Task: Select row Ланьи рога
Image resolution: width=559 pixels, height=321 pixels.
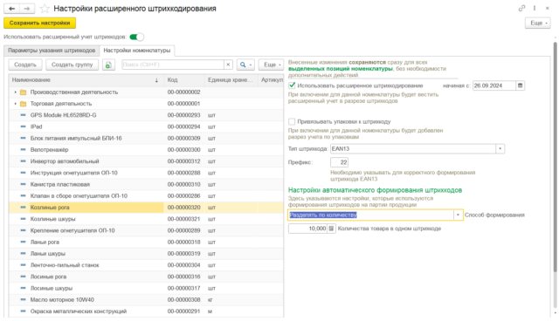Action: (x=146, y=242)
